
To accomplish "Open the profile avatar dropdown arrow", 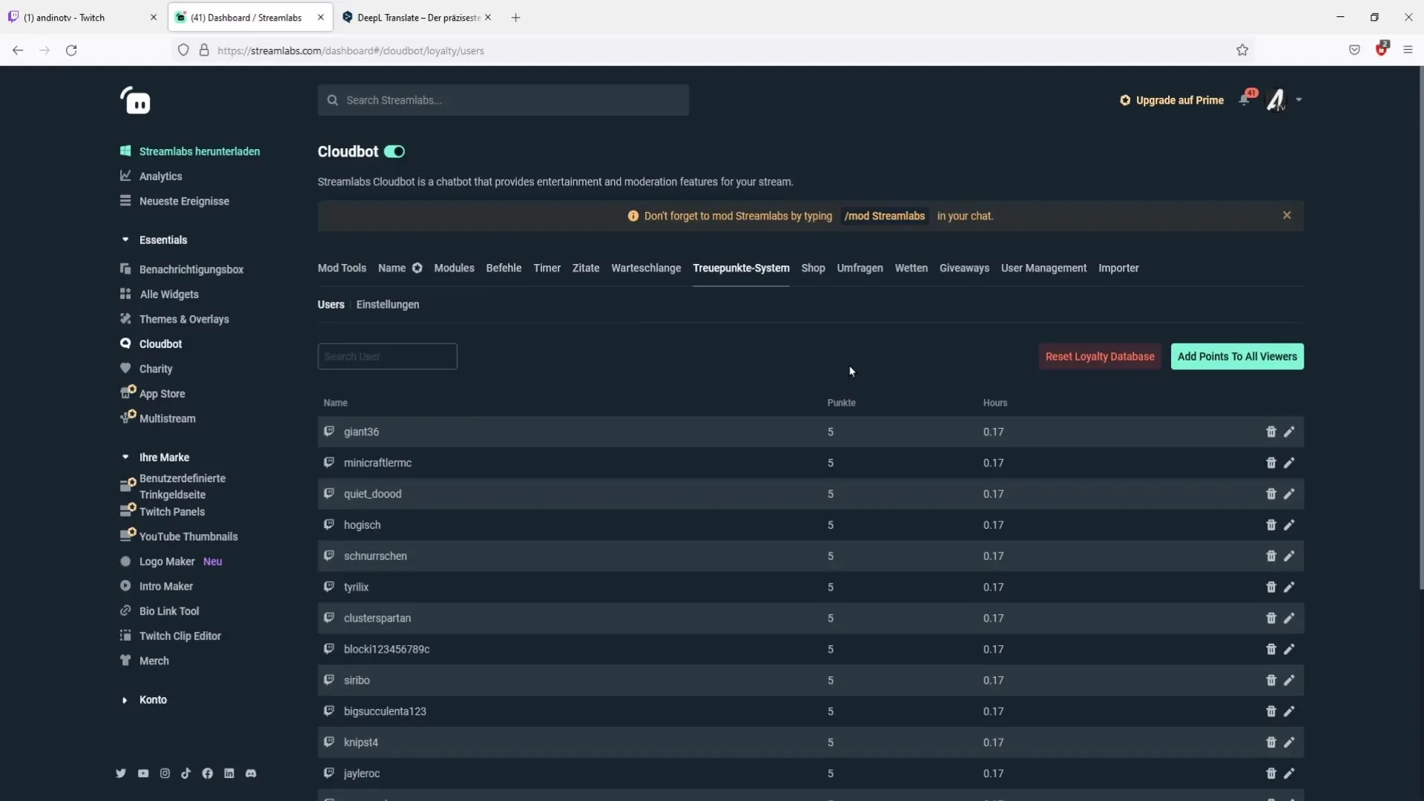I will (1299, 100).
